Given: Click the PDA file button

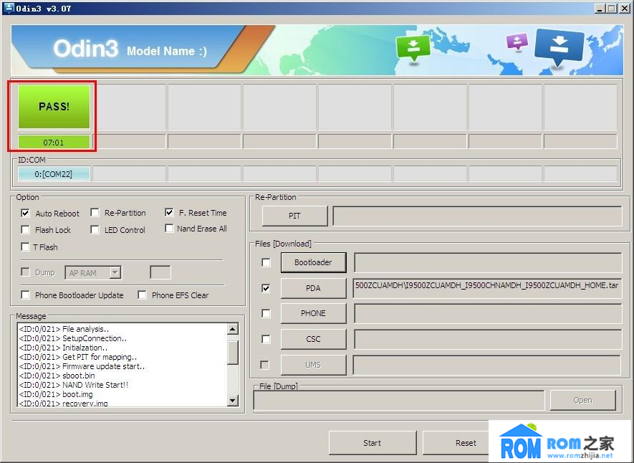Looking at the screenshot, I should (313, 288).
